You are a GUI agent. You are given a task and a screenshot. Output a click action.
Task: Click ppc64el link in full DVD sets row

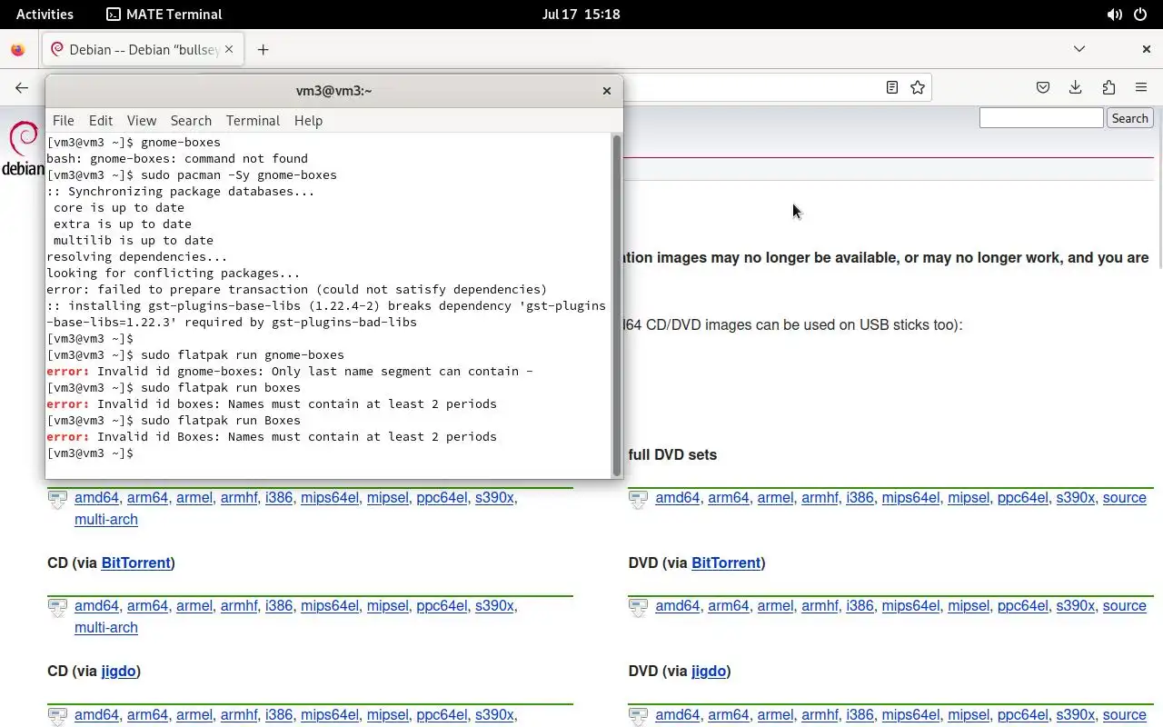click(1023, 497)
